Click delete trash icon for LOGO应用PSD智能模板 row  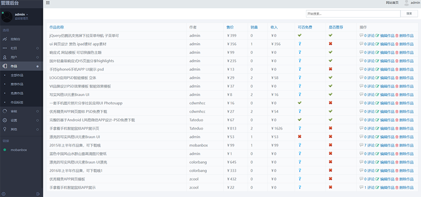[x=397, y=78]
